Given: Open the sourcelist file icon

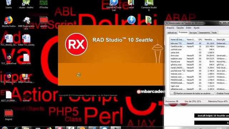Looking at the screenshot, I should point(26,59).
